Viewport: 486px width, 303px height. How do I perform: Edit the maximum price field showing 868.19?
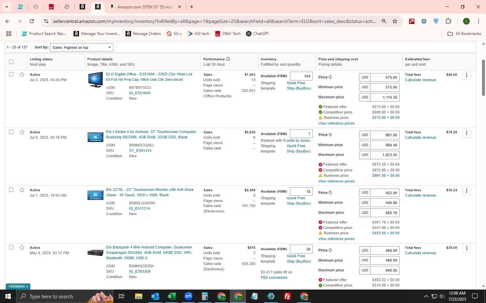tap(385, 213)
